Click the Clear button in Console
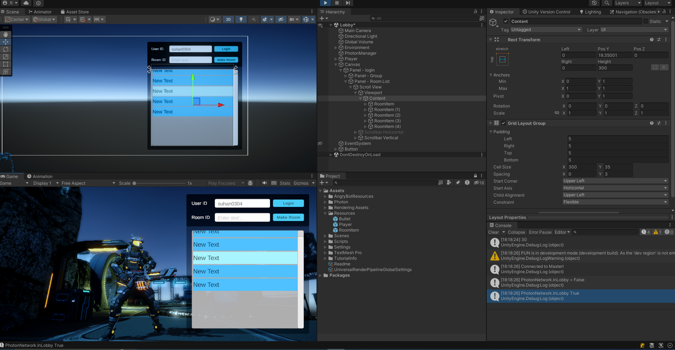Viewport: 675px width, 350px height. pos(493,232)
